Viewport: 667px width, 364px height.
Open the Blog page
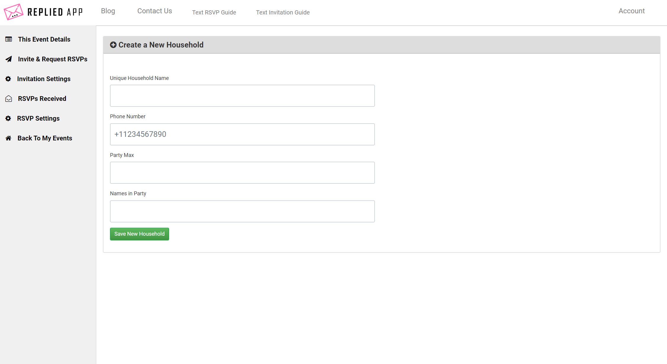click(x=108, y=11)
